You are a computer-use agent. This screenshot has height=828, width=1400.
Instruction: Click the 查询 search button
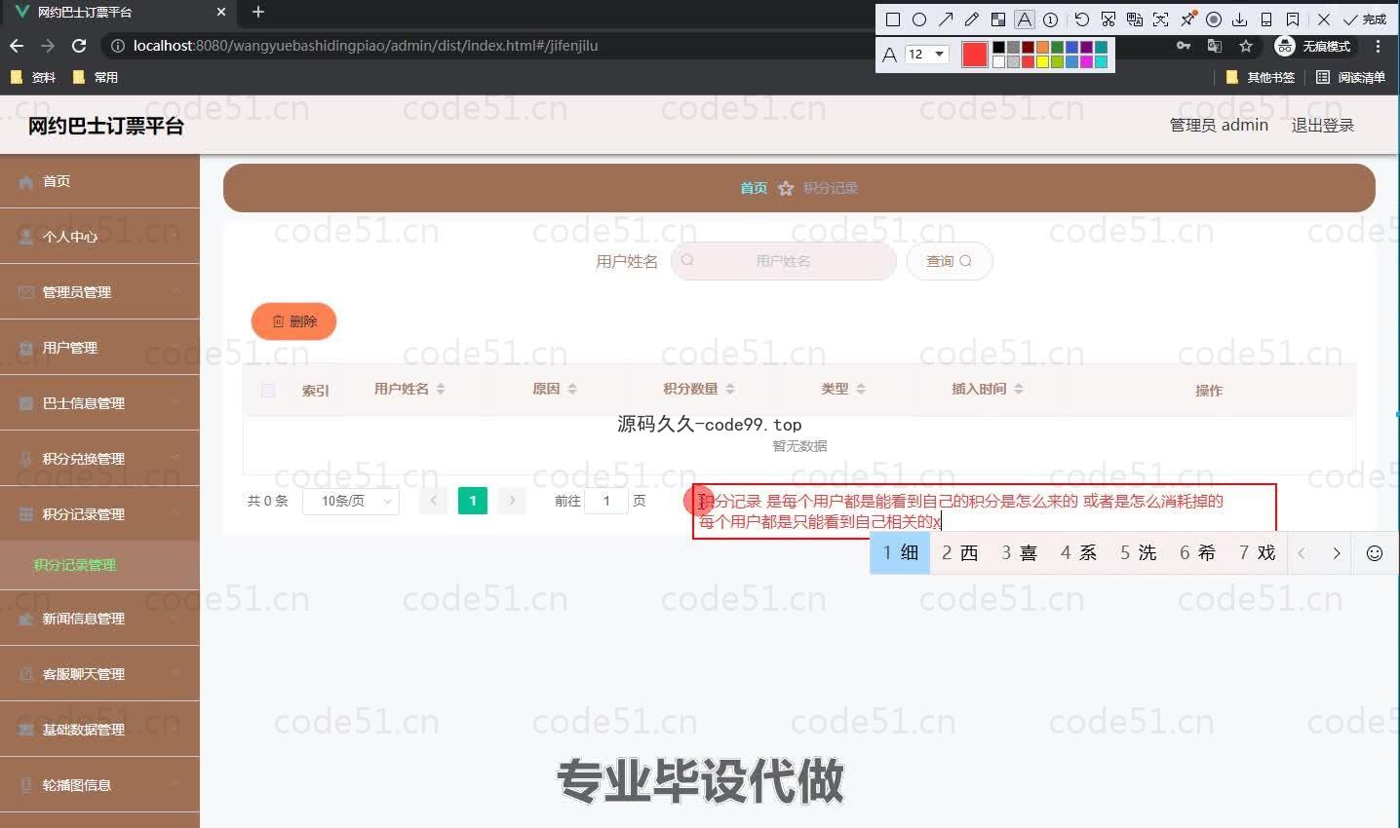tap(950, 261)
